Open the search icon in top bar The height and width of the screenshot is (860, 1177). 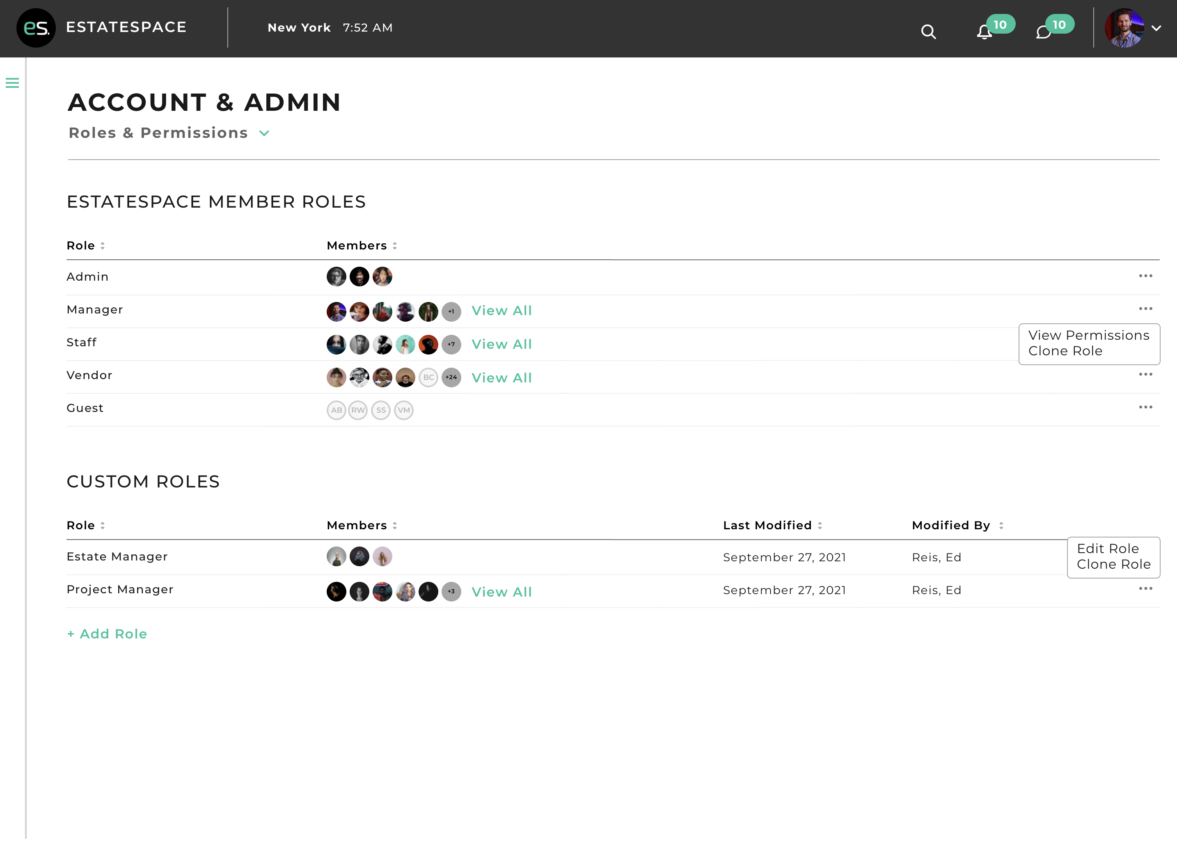[929, 32]
